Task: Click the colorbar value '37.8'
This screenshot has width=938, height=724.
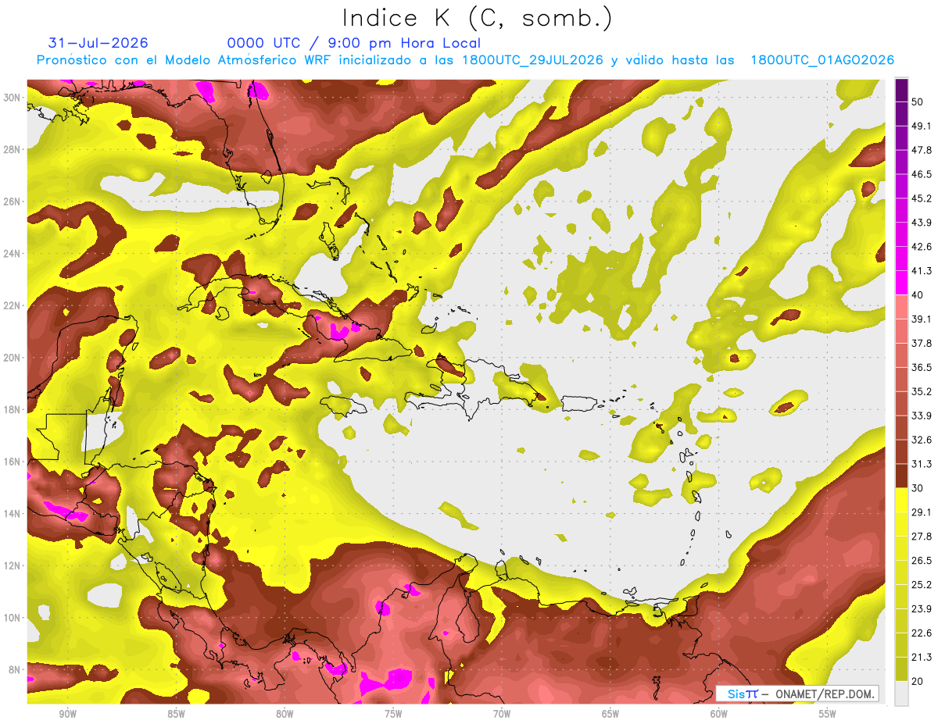Action: [922, 344]
